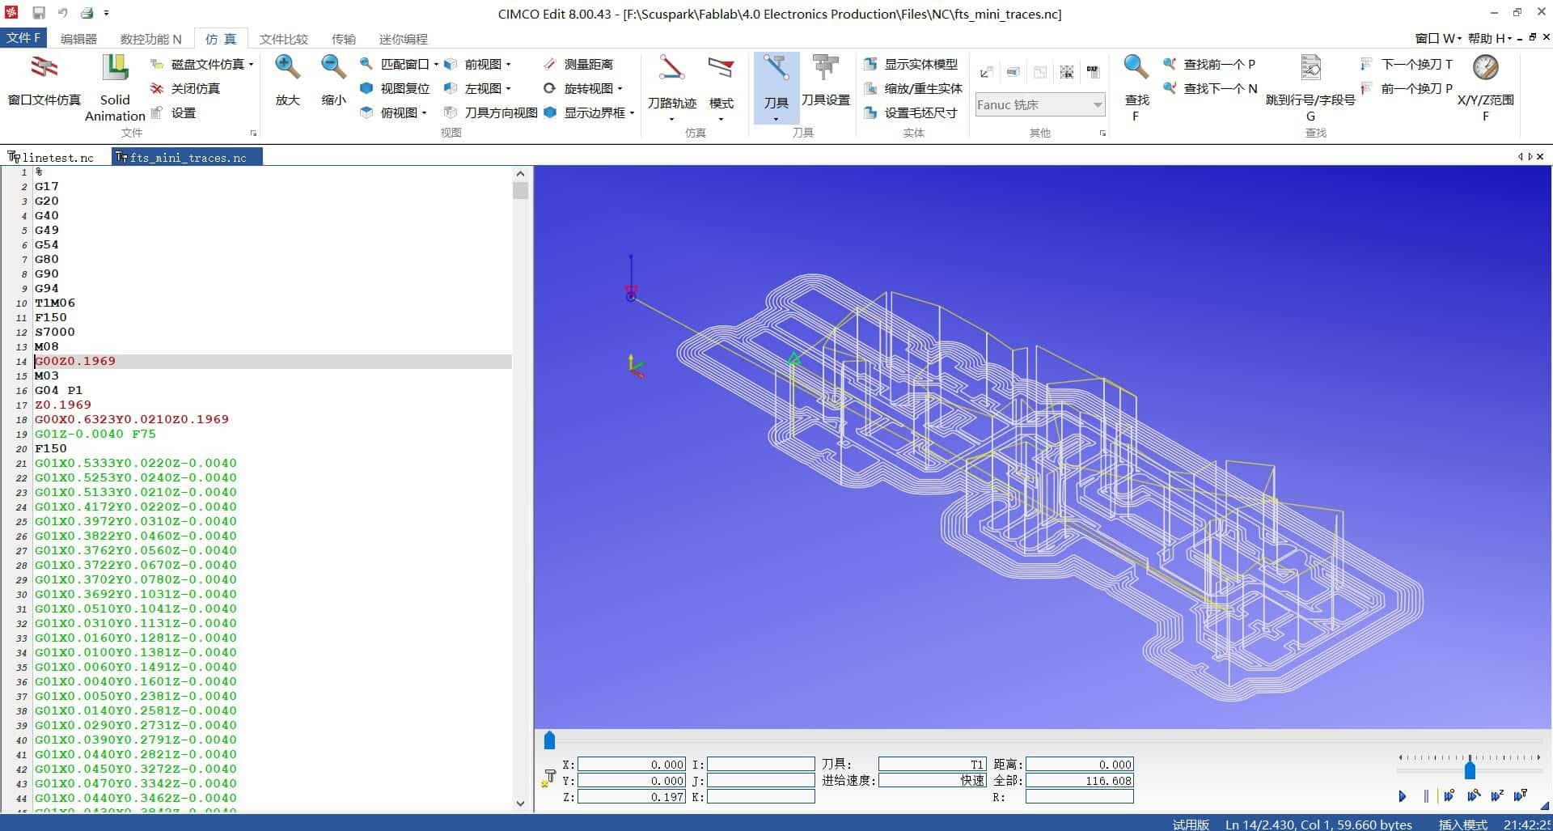Click the undo icon in title bar
This screenshot has width=1553, height=831.
[x=63, y=13]
